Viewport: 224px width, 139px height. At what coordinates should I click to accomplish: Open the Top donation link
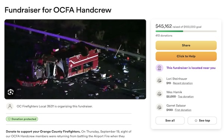point(186,97)
